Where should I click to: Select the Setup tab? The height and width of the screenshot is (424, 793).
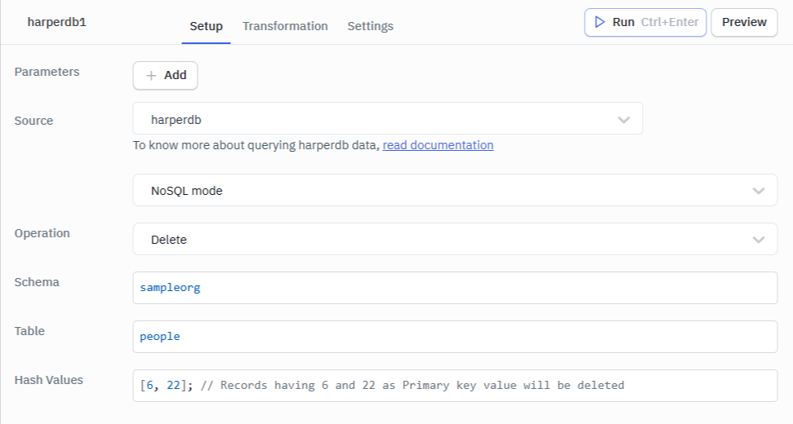point(206,26)
